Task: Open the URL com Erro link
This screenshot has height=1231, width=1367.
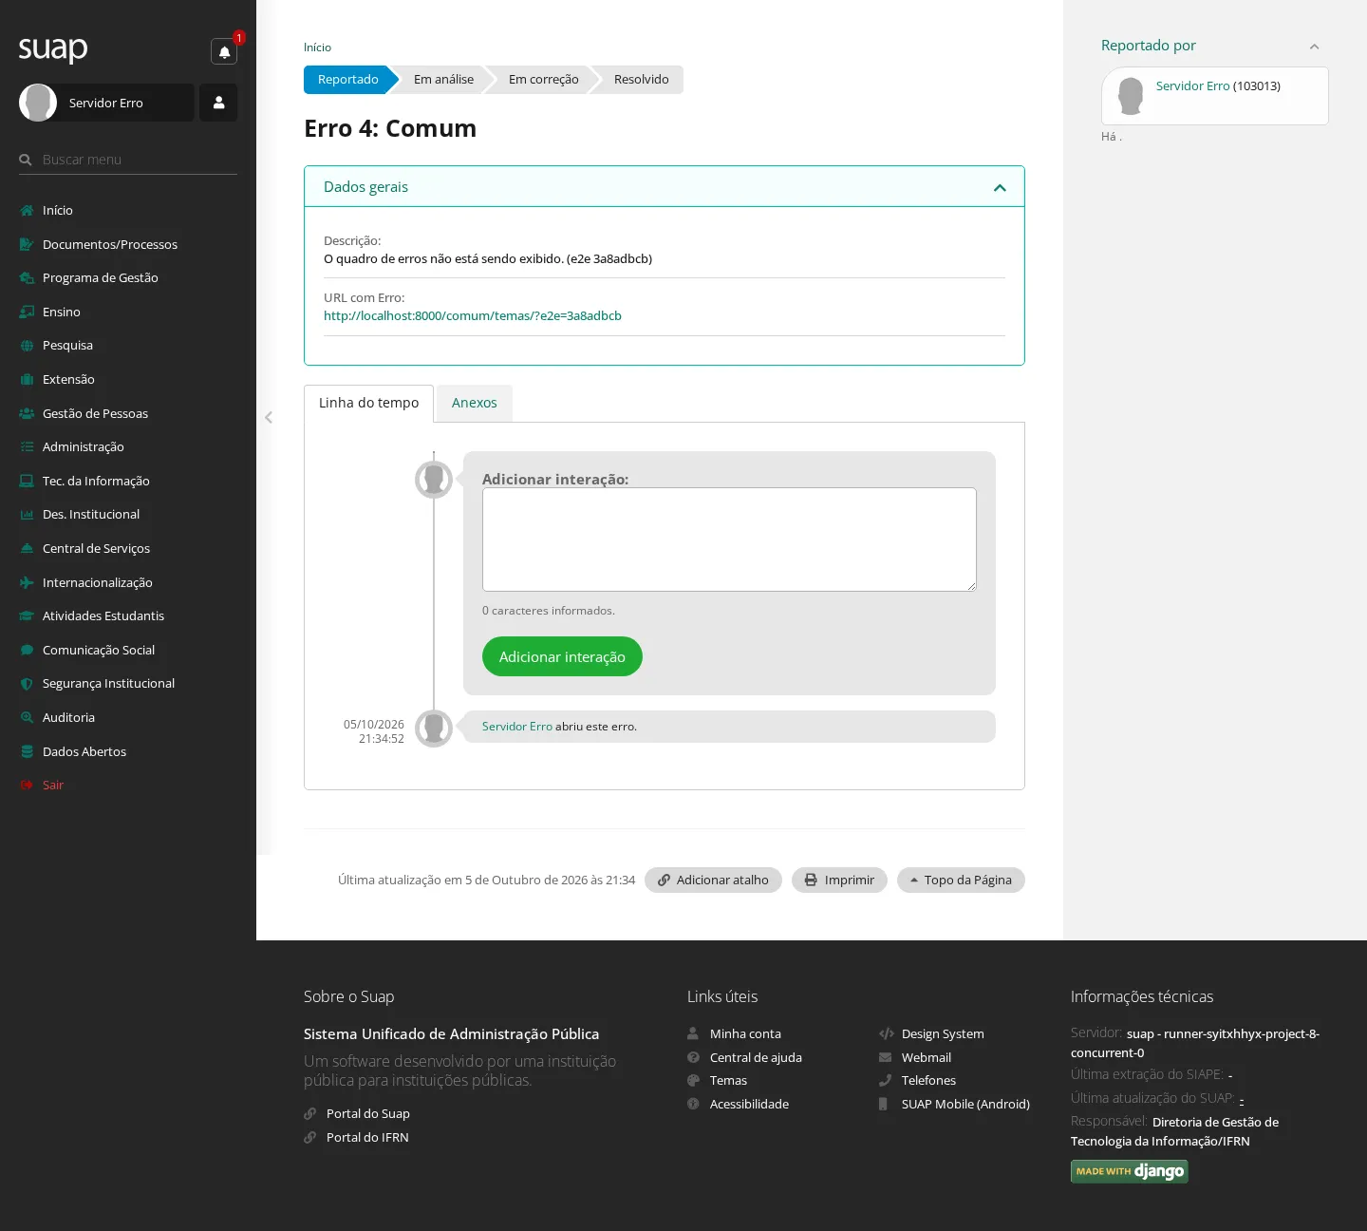Action: (x=473, y=316)
